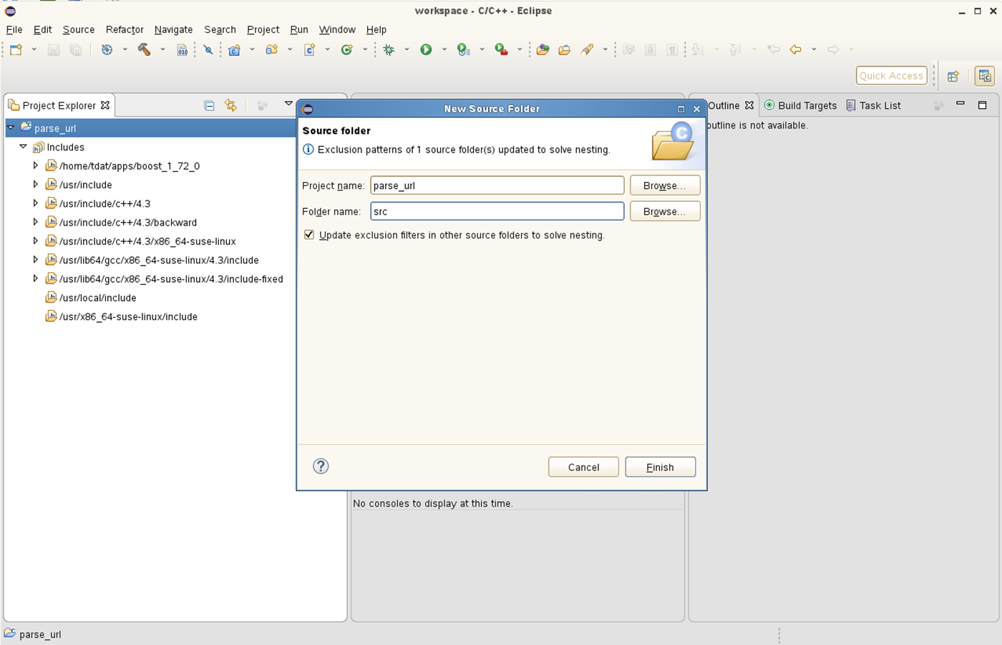The width and height of the screenshot is (1002, 645).
Task: Expand /usr/include/c++/4.3/backward node
Action: pyautogui.click(x=35, y=222)
